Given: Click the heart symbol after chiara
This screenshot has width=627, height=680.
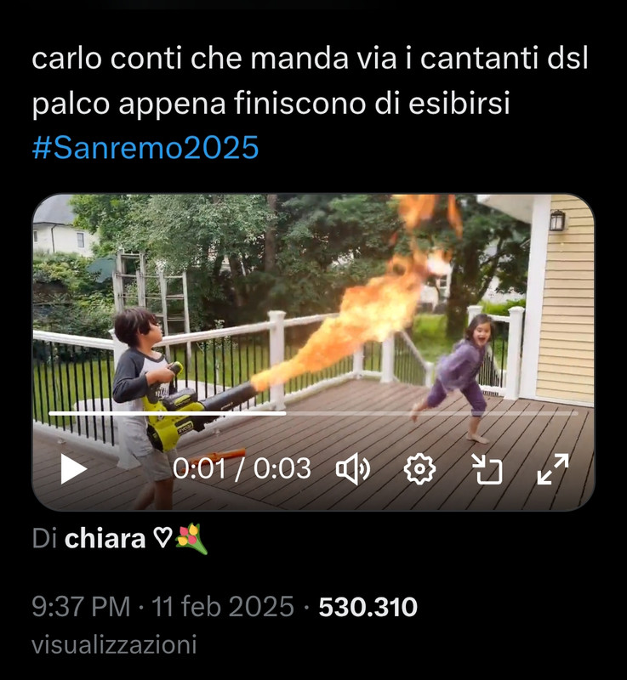Looking at the screenshot, I should [x=163, y=539].
